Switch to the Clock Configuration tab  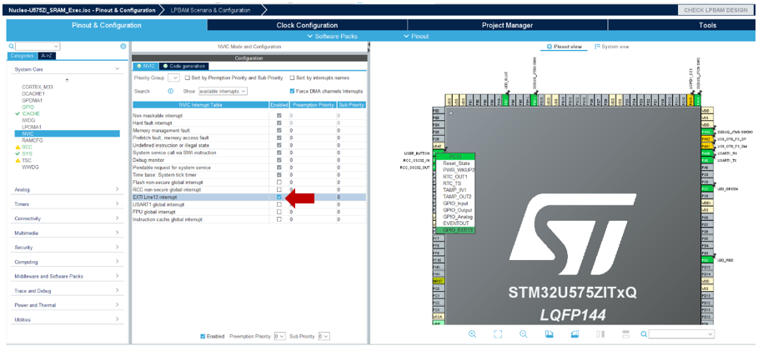tap(307, 25)
